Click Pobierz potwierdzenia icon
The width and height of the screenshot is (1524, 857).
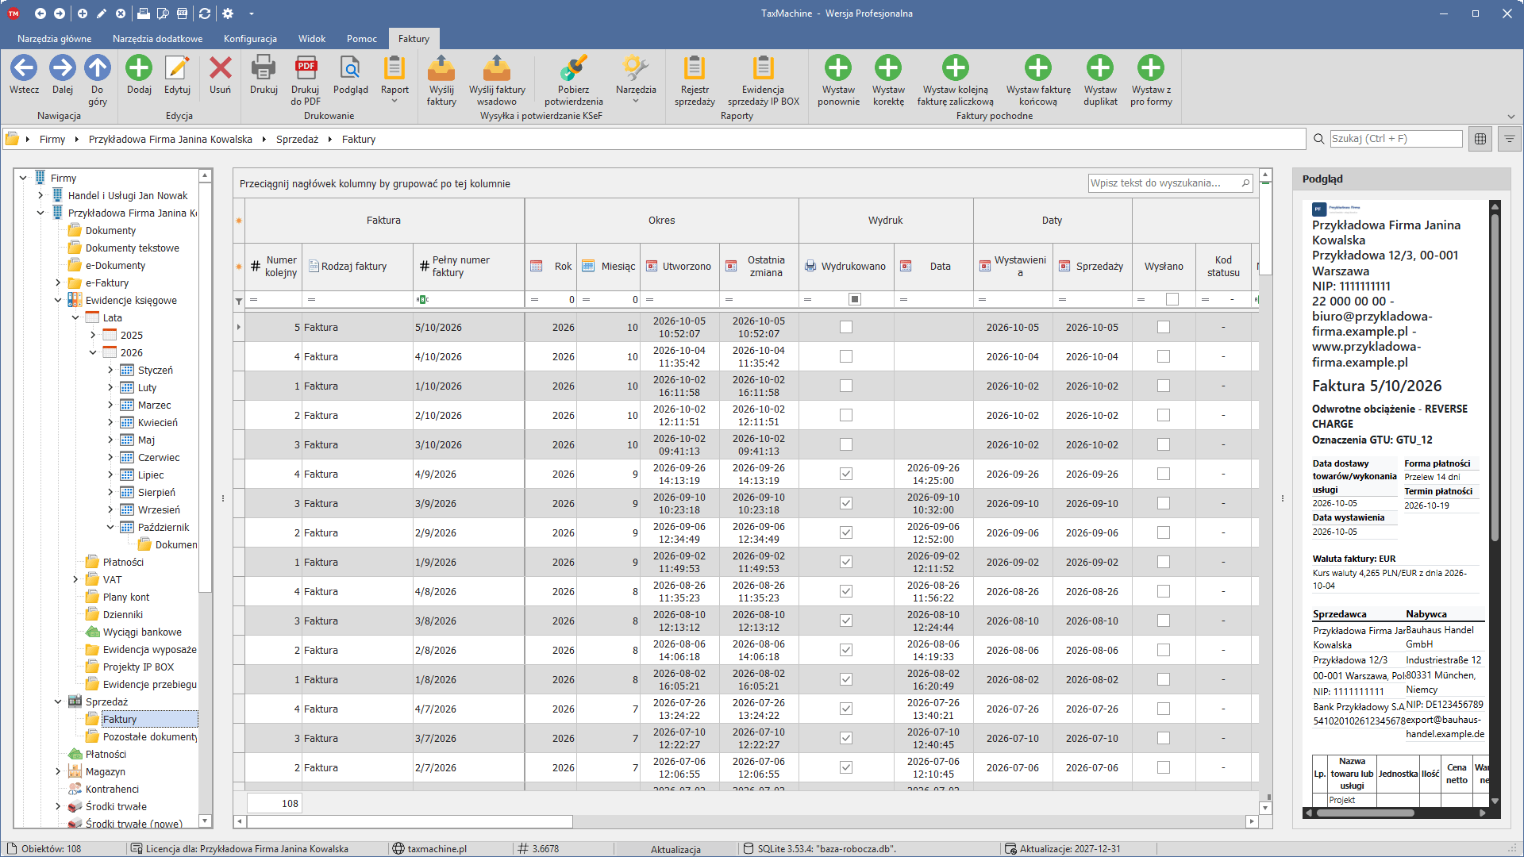[x=573, y=68]
